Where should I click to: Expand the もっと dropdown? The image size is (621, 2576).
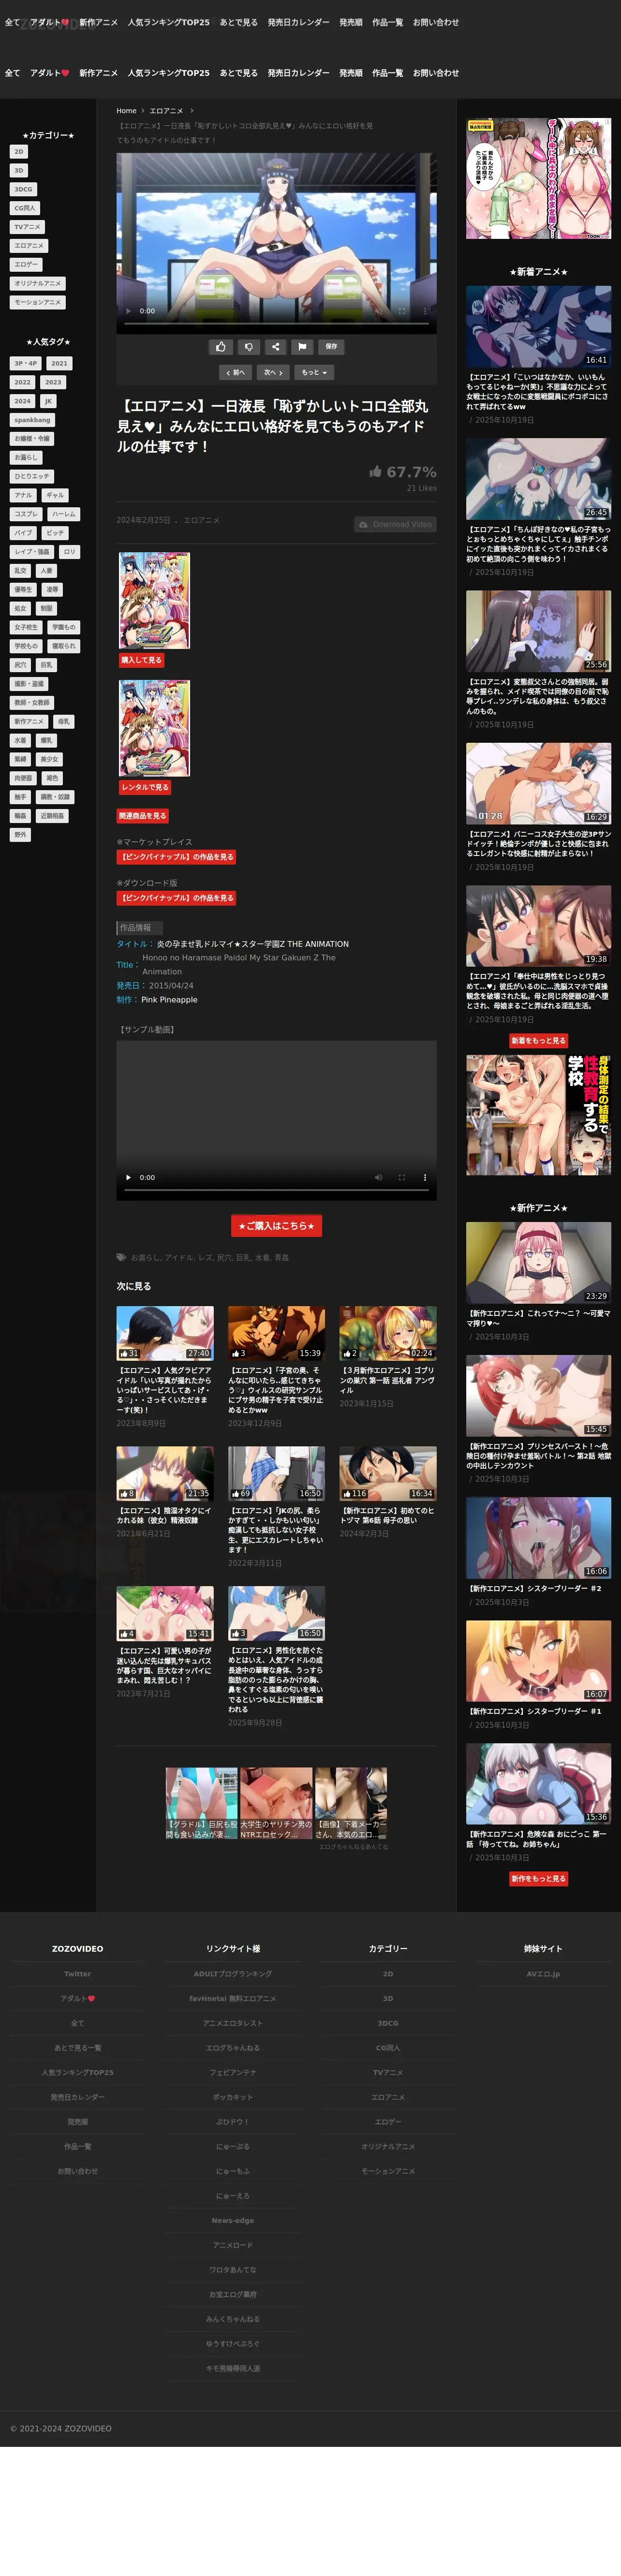[314, 372]
